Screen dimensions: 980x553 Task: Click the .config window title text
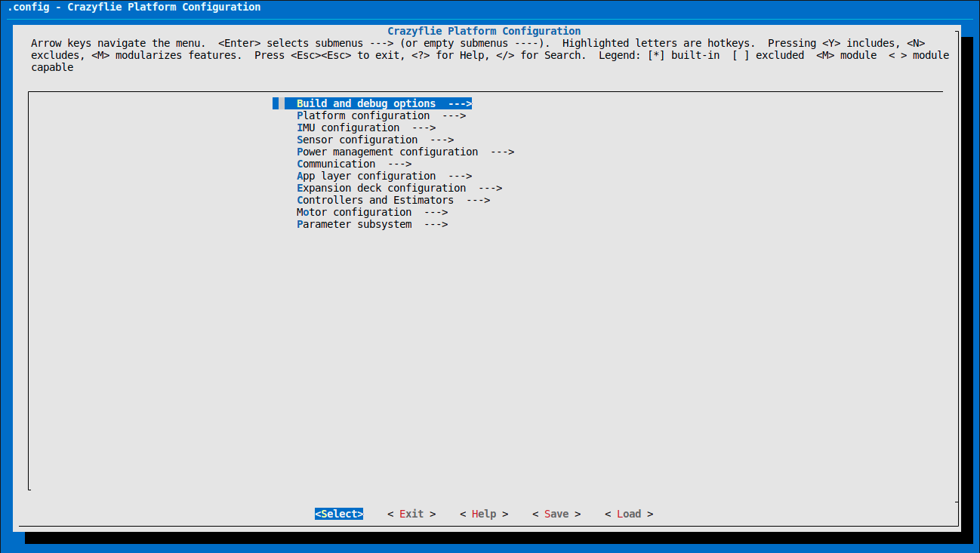pos(134,7)
